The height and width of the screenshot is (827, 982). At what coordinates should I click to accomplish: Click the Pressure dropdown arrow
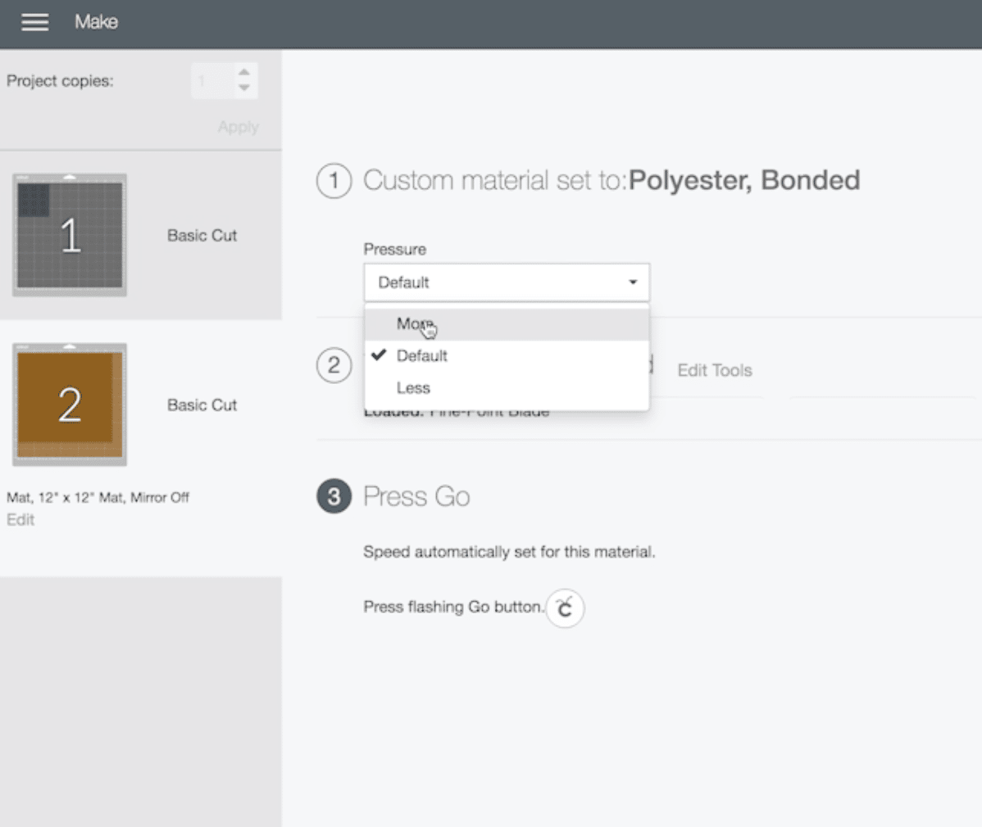pos(633,282)
